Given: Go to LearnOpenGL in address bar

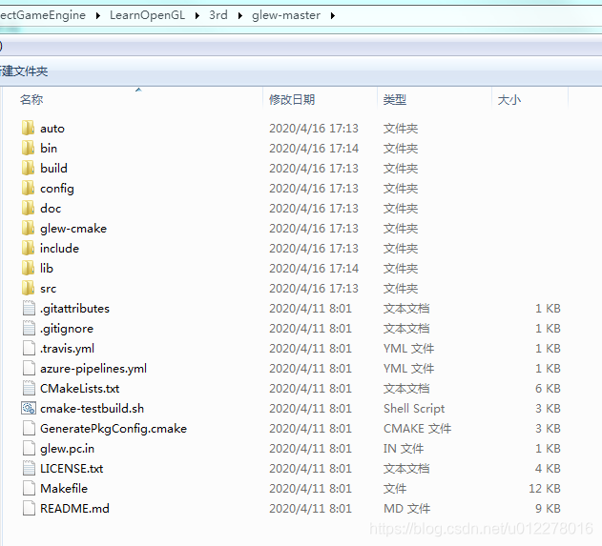Looking at the screenshot, I should pyautogui.click(x=147, y=15).
